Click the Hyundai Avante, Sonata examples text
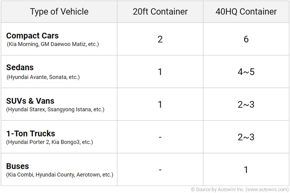Viewport: 290px width, 193px height. tap(43, 77)
